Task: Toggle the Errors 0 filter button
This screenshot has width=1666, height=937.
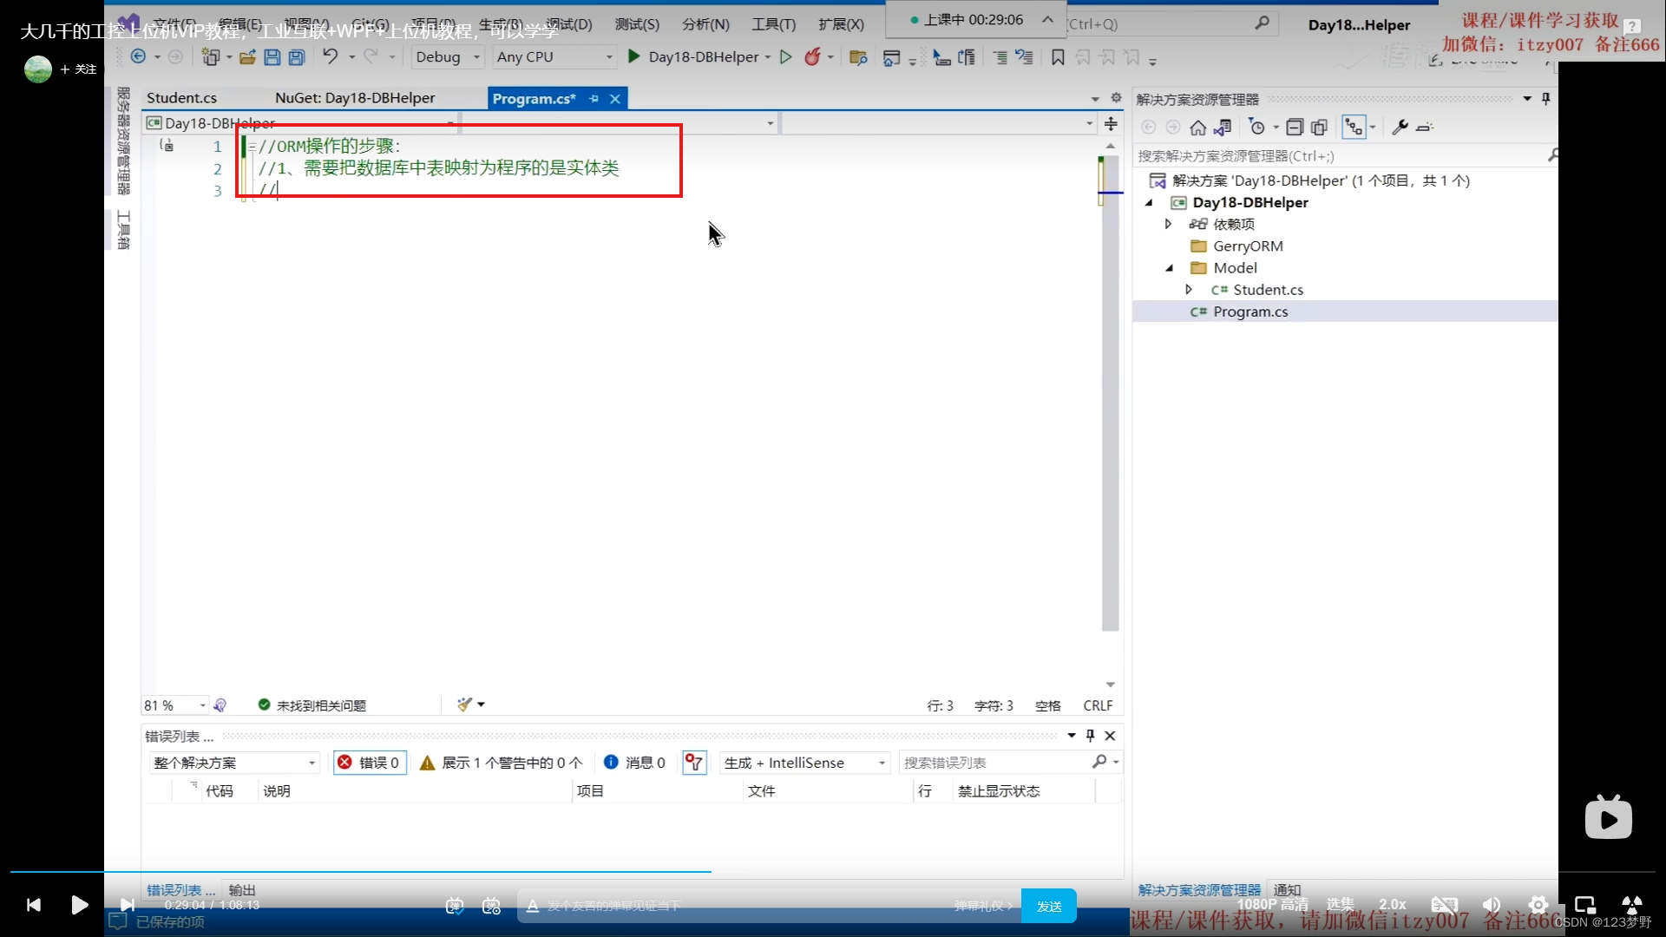Action: click(370, 763)
